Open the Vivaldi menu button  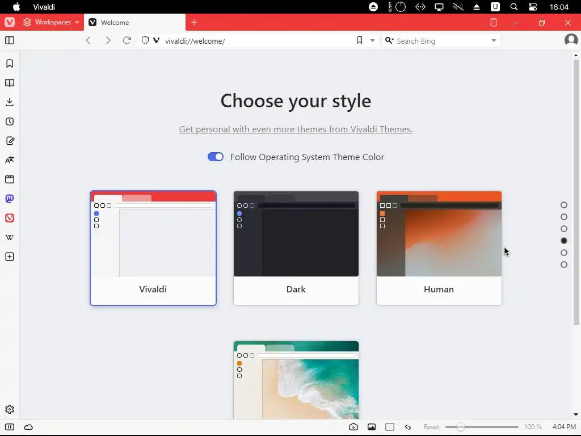(10, 22)
